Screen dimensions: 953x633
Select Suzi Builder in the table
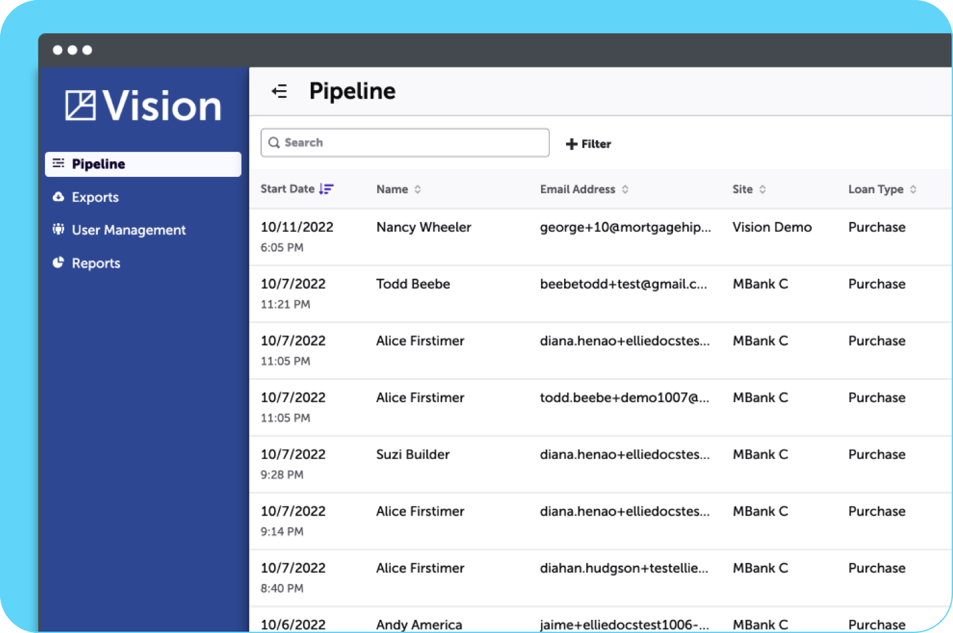(413, 454)
